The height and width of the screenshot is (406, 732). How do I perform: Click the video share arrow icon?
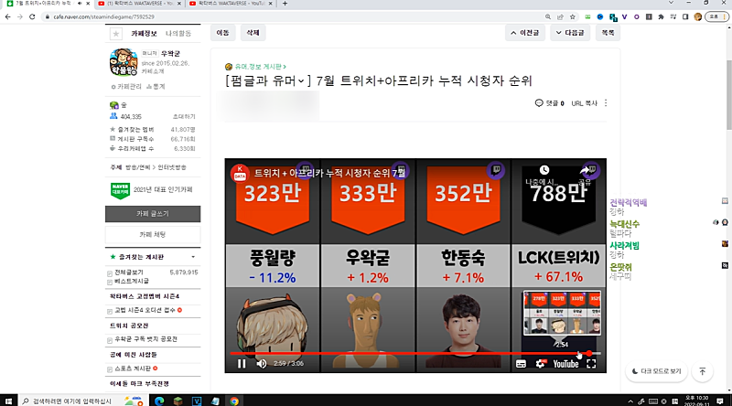click(585, 170)
